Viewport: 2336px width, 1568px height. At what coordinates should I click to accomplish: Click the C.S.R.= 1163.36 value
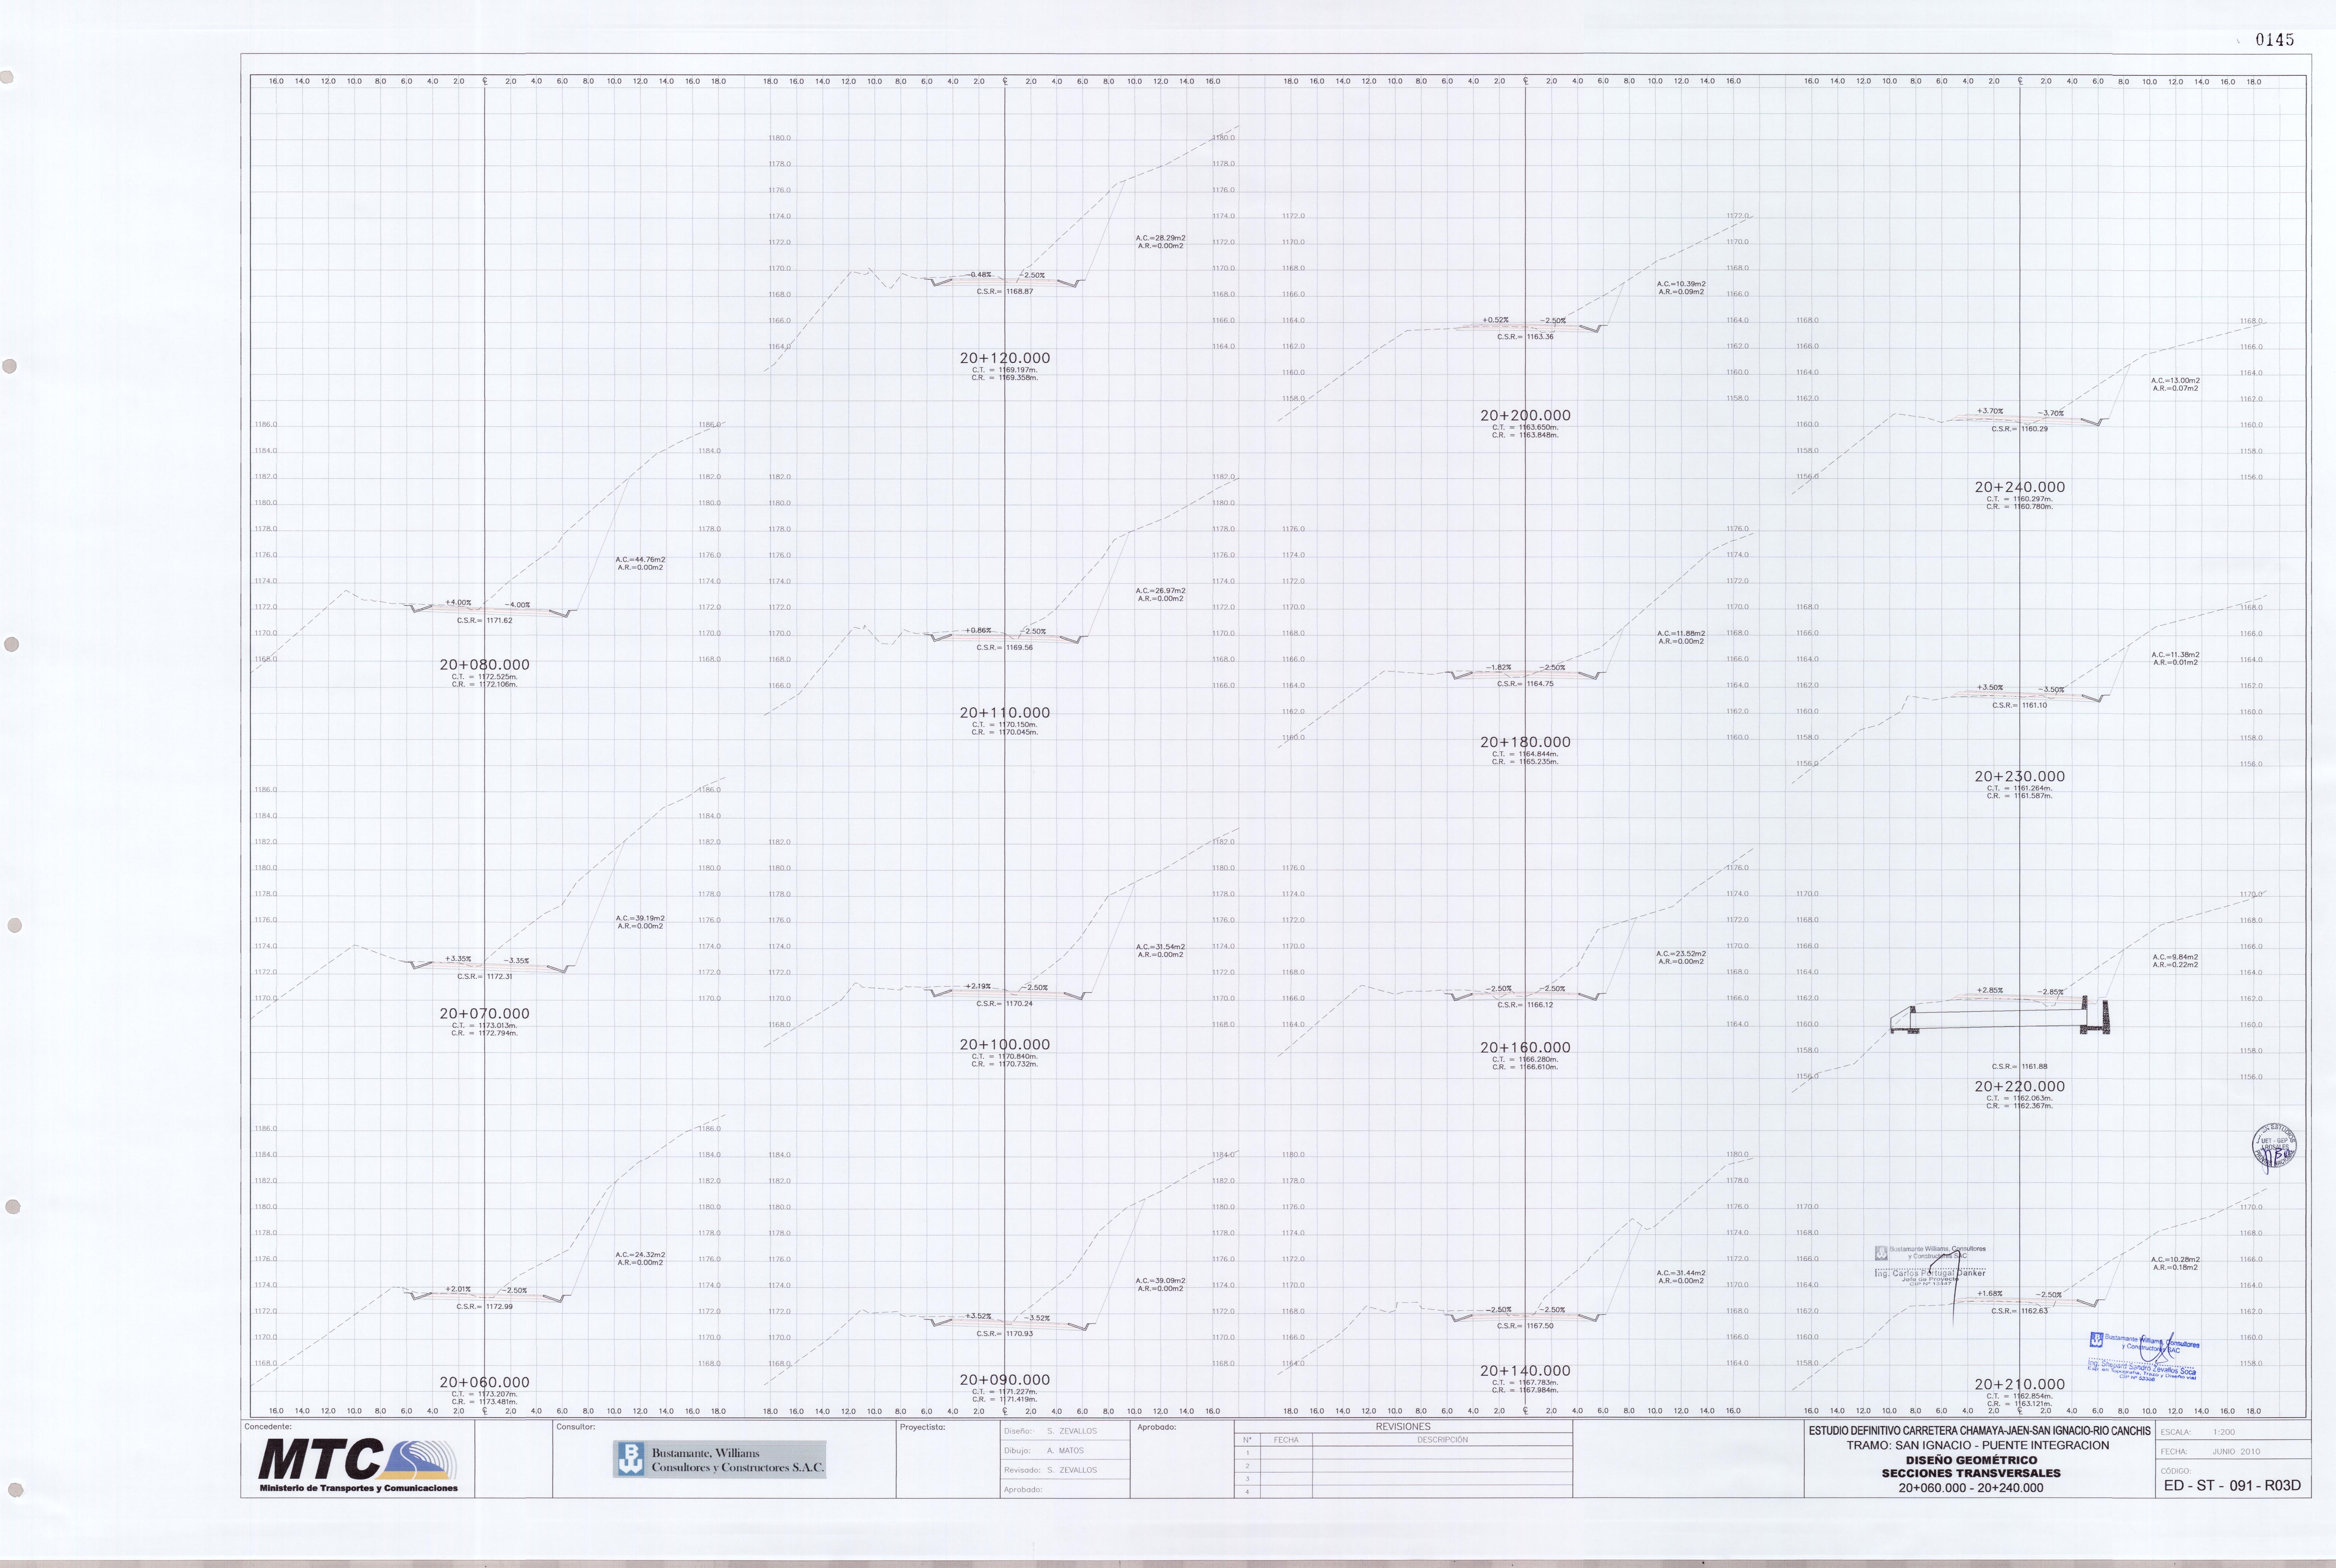point(1525,337)
